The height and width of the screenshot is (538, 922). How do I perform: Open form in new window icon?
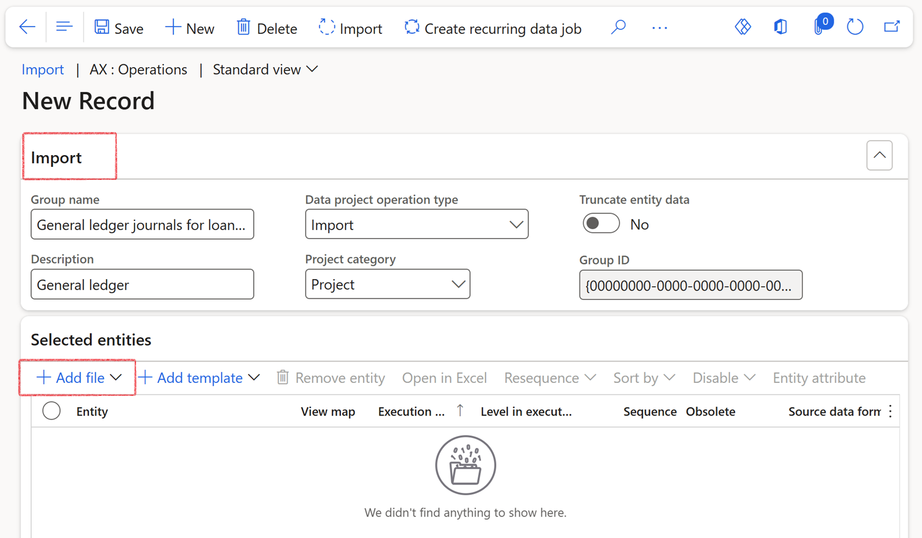pos(892,27)
